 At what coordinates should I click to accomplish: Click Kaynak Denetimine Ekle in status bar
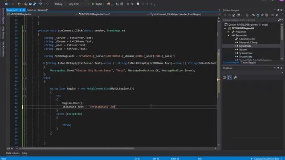click(267, 159)
